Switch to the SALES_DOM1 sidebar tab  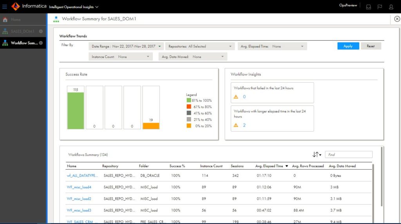click(22, 31)
